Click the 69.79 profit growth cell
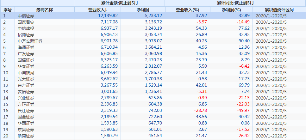This screenshot has width=306, height=140. (x=245, y=85)
